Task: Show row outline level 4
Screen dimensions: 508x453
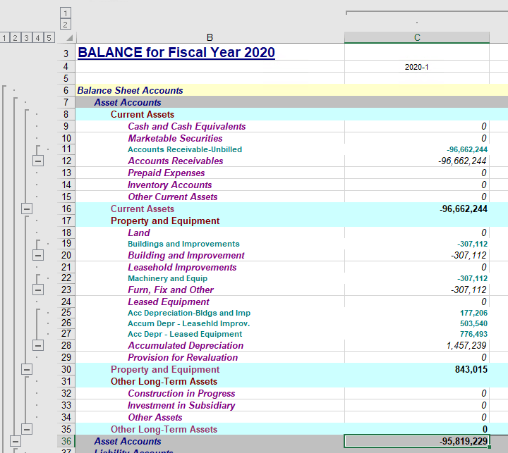Action: pos(38,38)
